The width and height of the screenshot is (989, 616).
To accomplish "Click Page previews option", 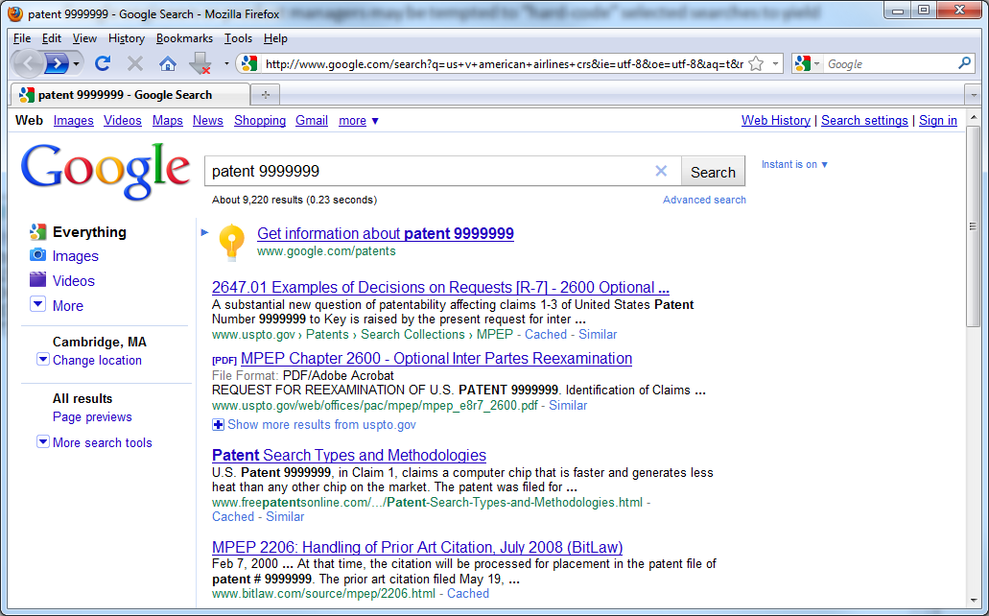I will (x=92, y=417).
